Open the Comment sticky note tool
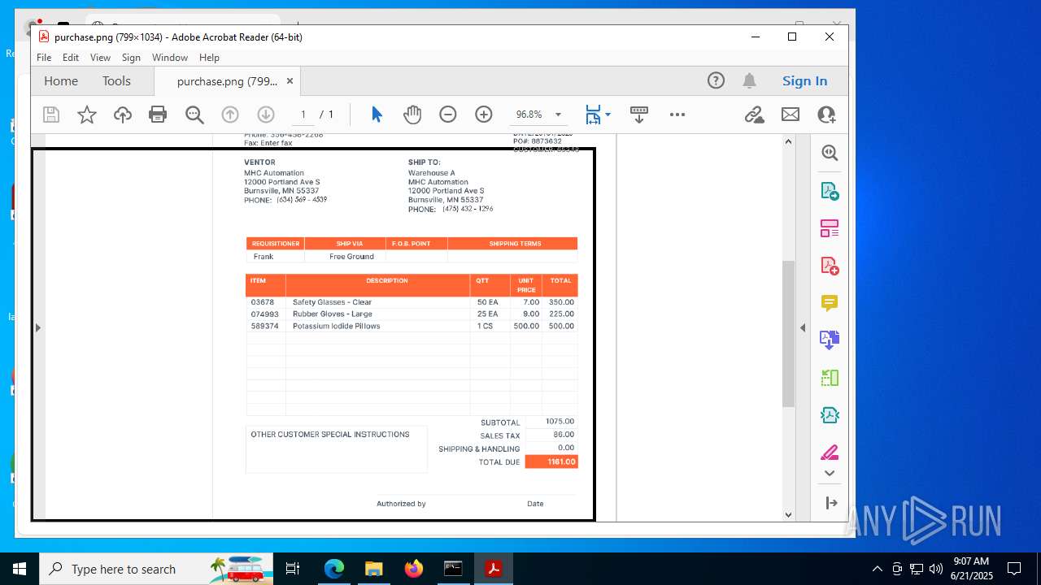This screenshot has height=585, width=1041. coord(830,303)
